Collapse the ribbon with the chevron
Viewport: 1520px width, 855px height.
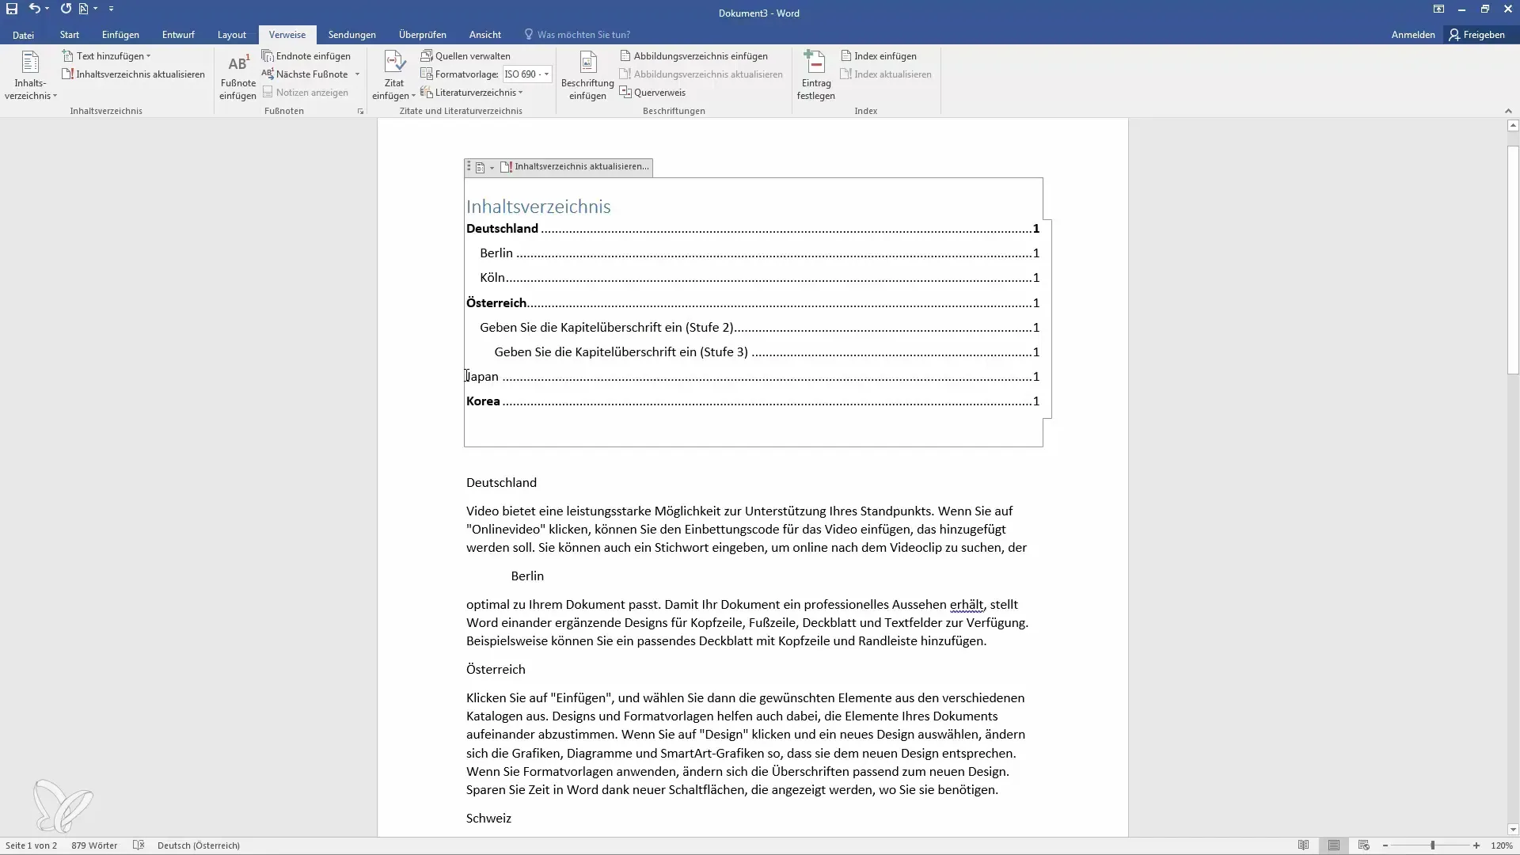pyautogui.click(x=1507, y=112)
